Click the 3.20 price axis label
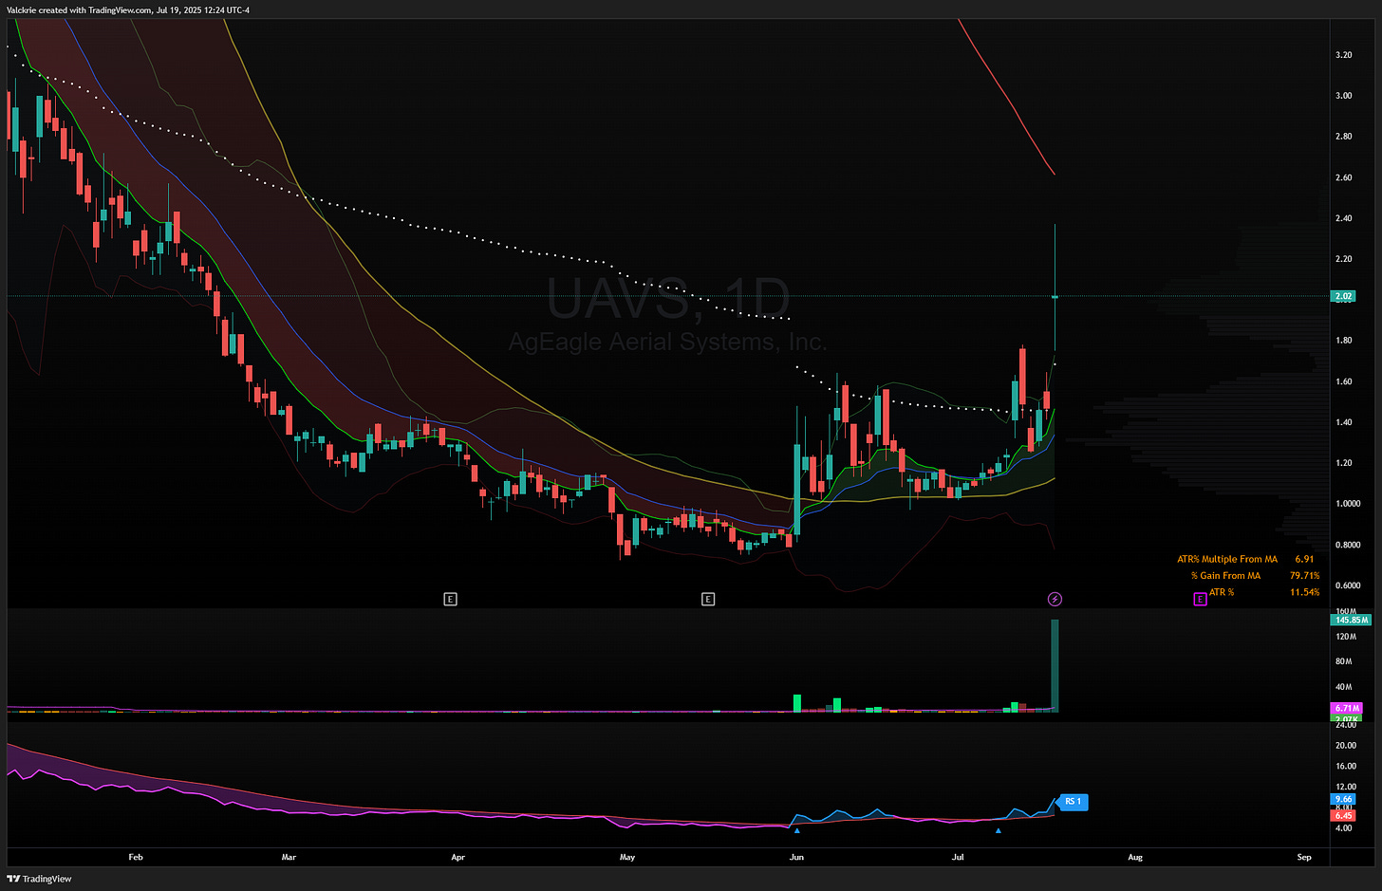This screenshot has height=891, width=1382. pyautogui.click(x=1343, y=55)
